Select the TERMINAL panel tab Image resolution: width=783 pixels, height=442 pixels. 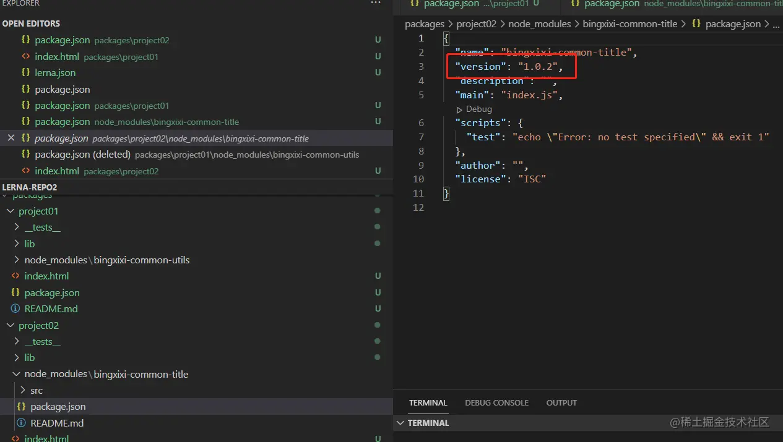[x=428, y=402]
